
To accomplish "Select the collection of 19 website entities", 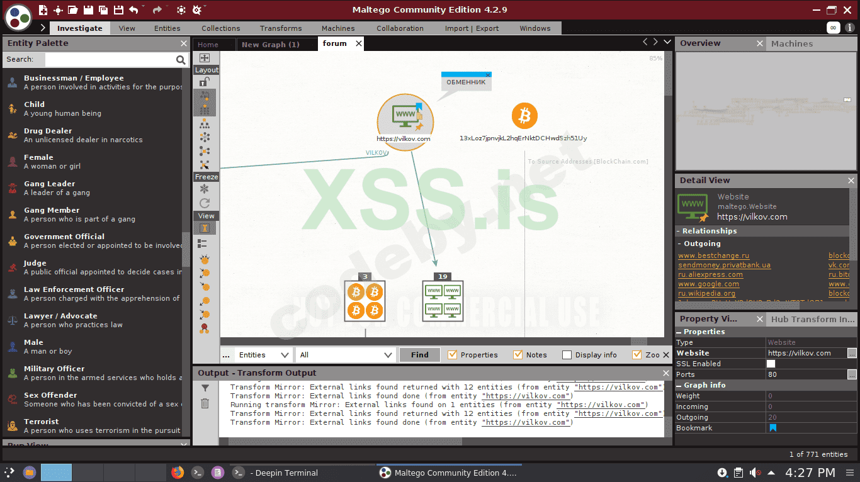I will click(x=443, y=301).
